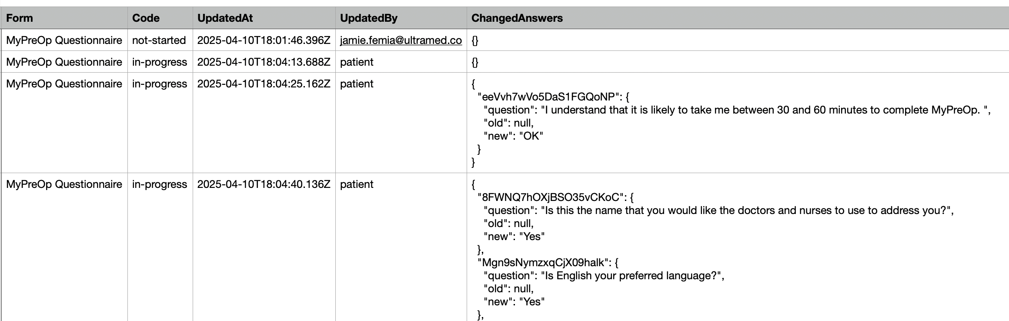Click timestamp 2025-04-10T18:04:40.136Z cell
Image resolution: width=1009 pixels, height=321 pixels.
click(x=264, y=184)
